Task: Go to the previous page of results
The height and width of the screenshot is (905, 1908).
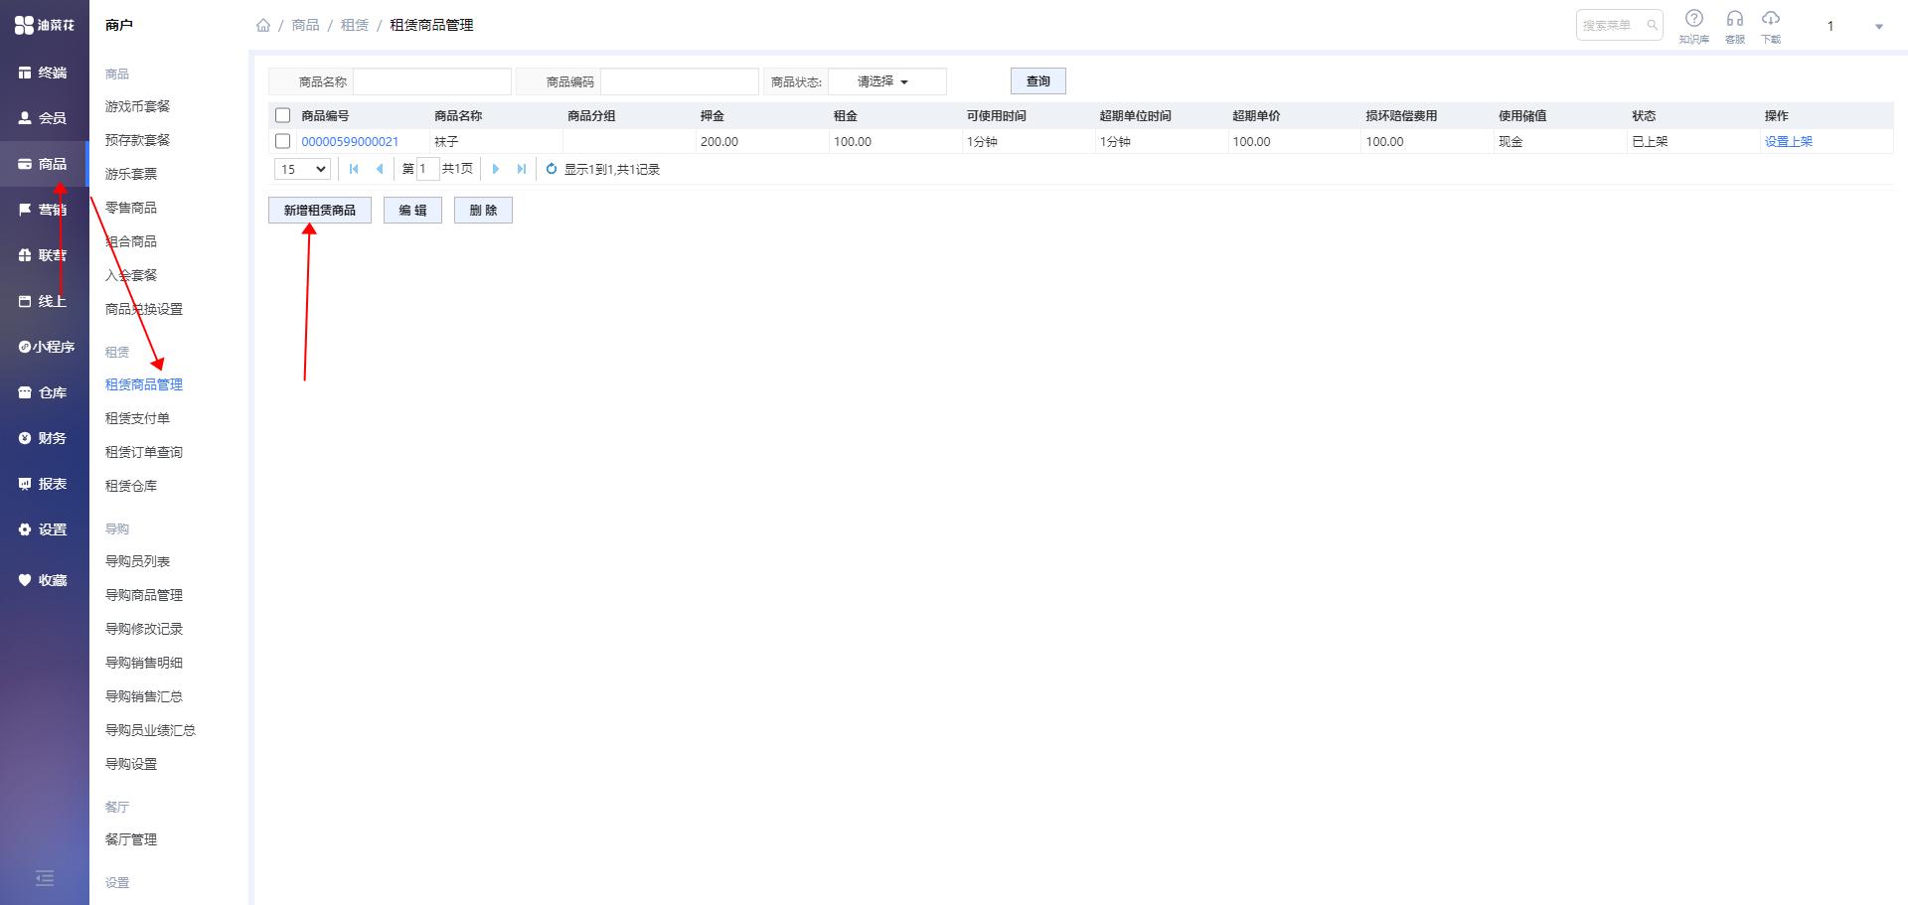Action: point(380,169)
